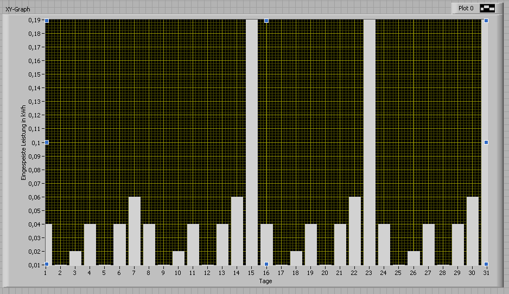Click the Y-axis value 0,13
Image resolution: width=509 pixels, height=294 pixels.
(x=34, y=102)
